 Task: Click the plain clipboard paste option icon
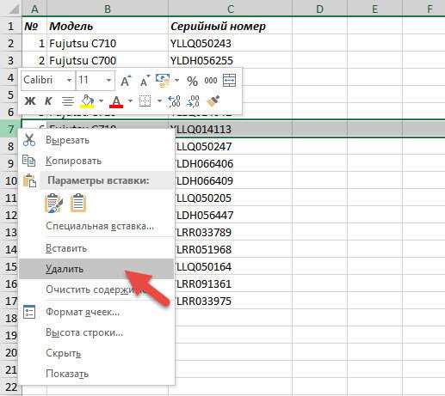[x=78, y=203]
